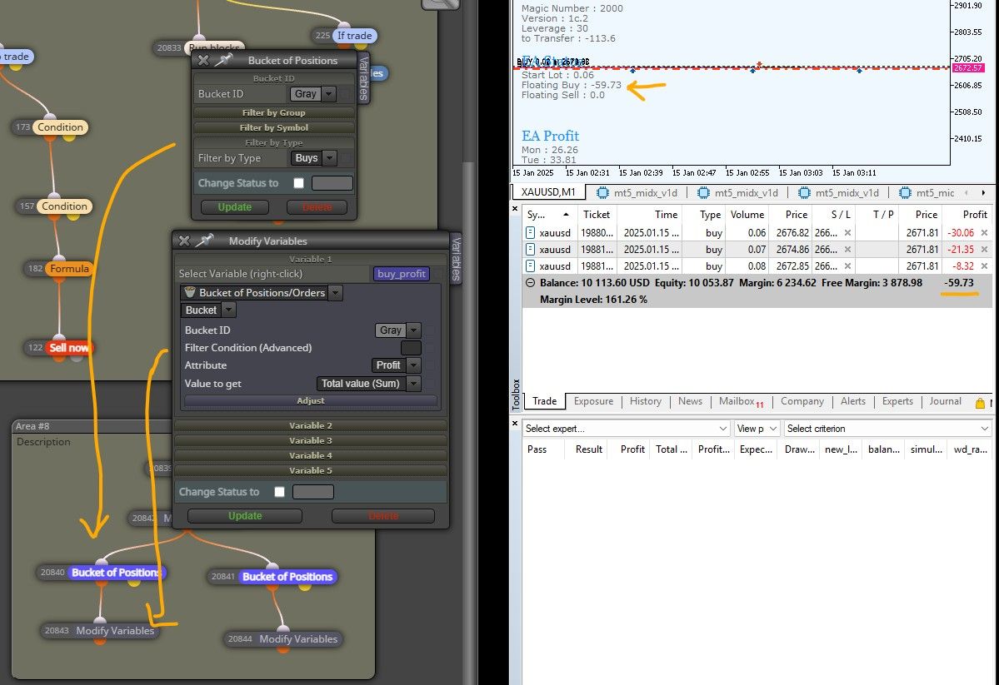The width and height of the screenshot is (999, 685).
Task: Open the Select criterion dropdown
Action: [x=888, y=429]
